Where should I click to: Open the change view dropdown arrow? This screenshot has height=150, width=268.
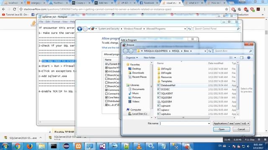click(x=235, y=57)
